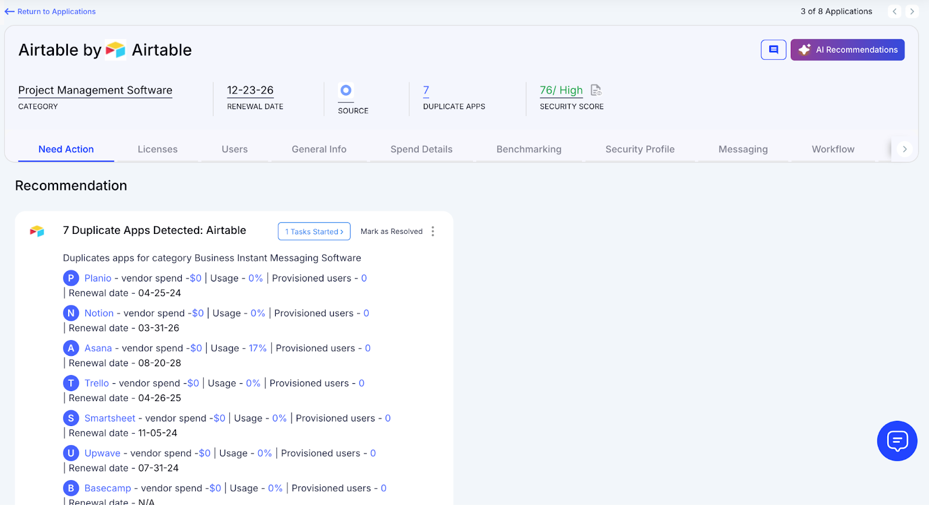
Task: Go to previous application chevron
Action: pos(895,12)
